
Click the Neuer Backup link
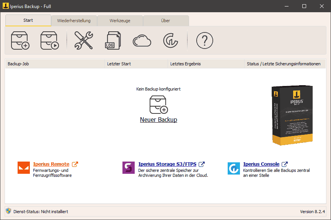click(158, 120)
